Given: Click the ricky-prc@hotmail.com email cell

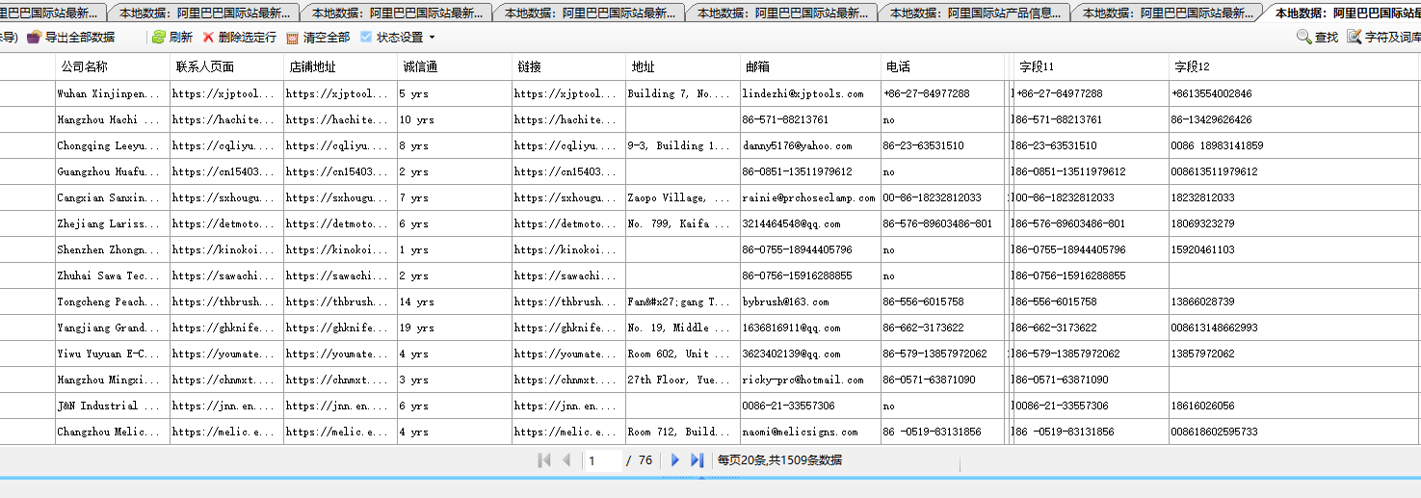Looking at the screenshot, I should tap(810, 380).
